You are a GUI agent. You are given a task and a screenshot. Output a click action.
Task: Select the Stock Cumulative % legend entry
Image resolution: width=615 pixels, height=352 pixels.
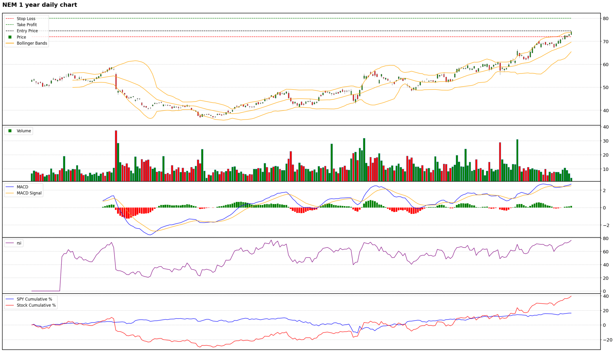[x=36, y=305]
